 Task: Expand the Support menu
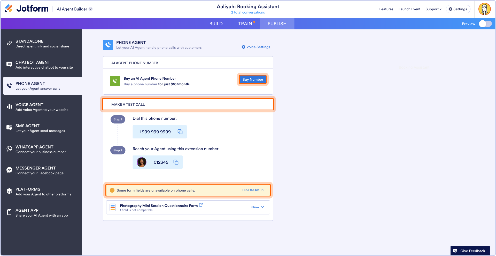pos(433,9)
